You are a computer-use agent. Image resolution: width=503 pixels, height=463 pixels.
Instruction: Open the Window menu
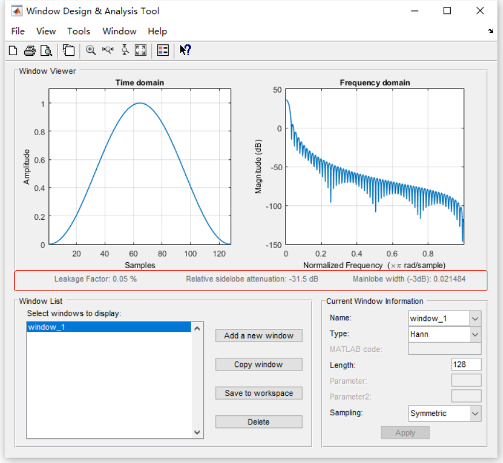[119, 32]
